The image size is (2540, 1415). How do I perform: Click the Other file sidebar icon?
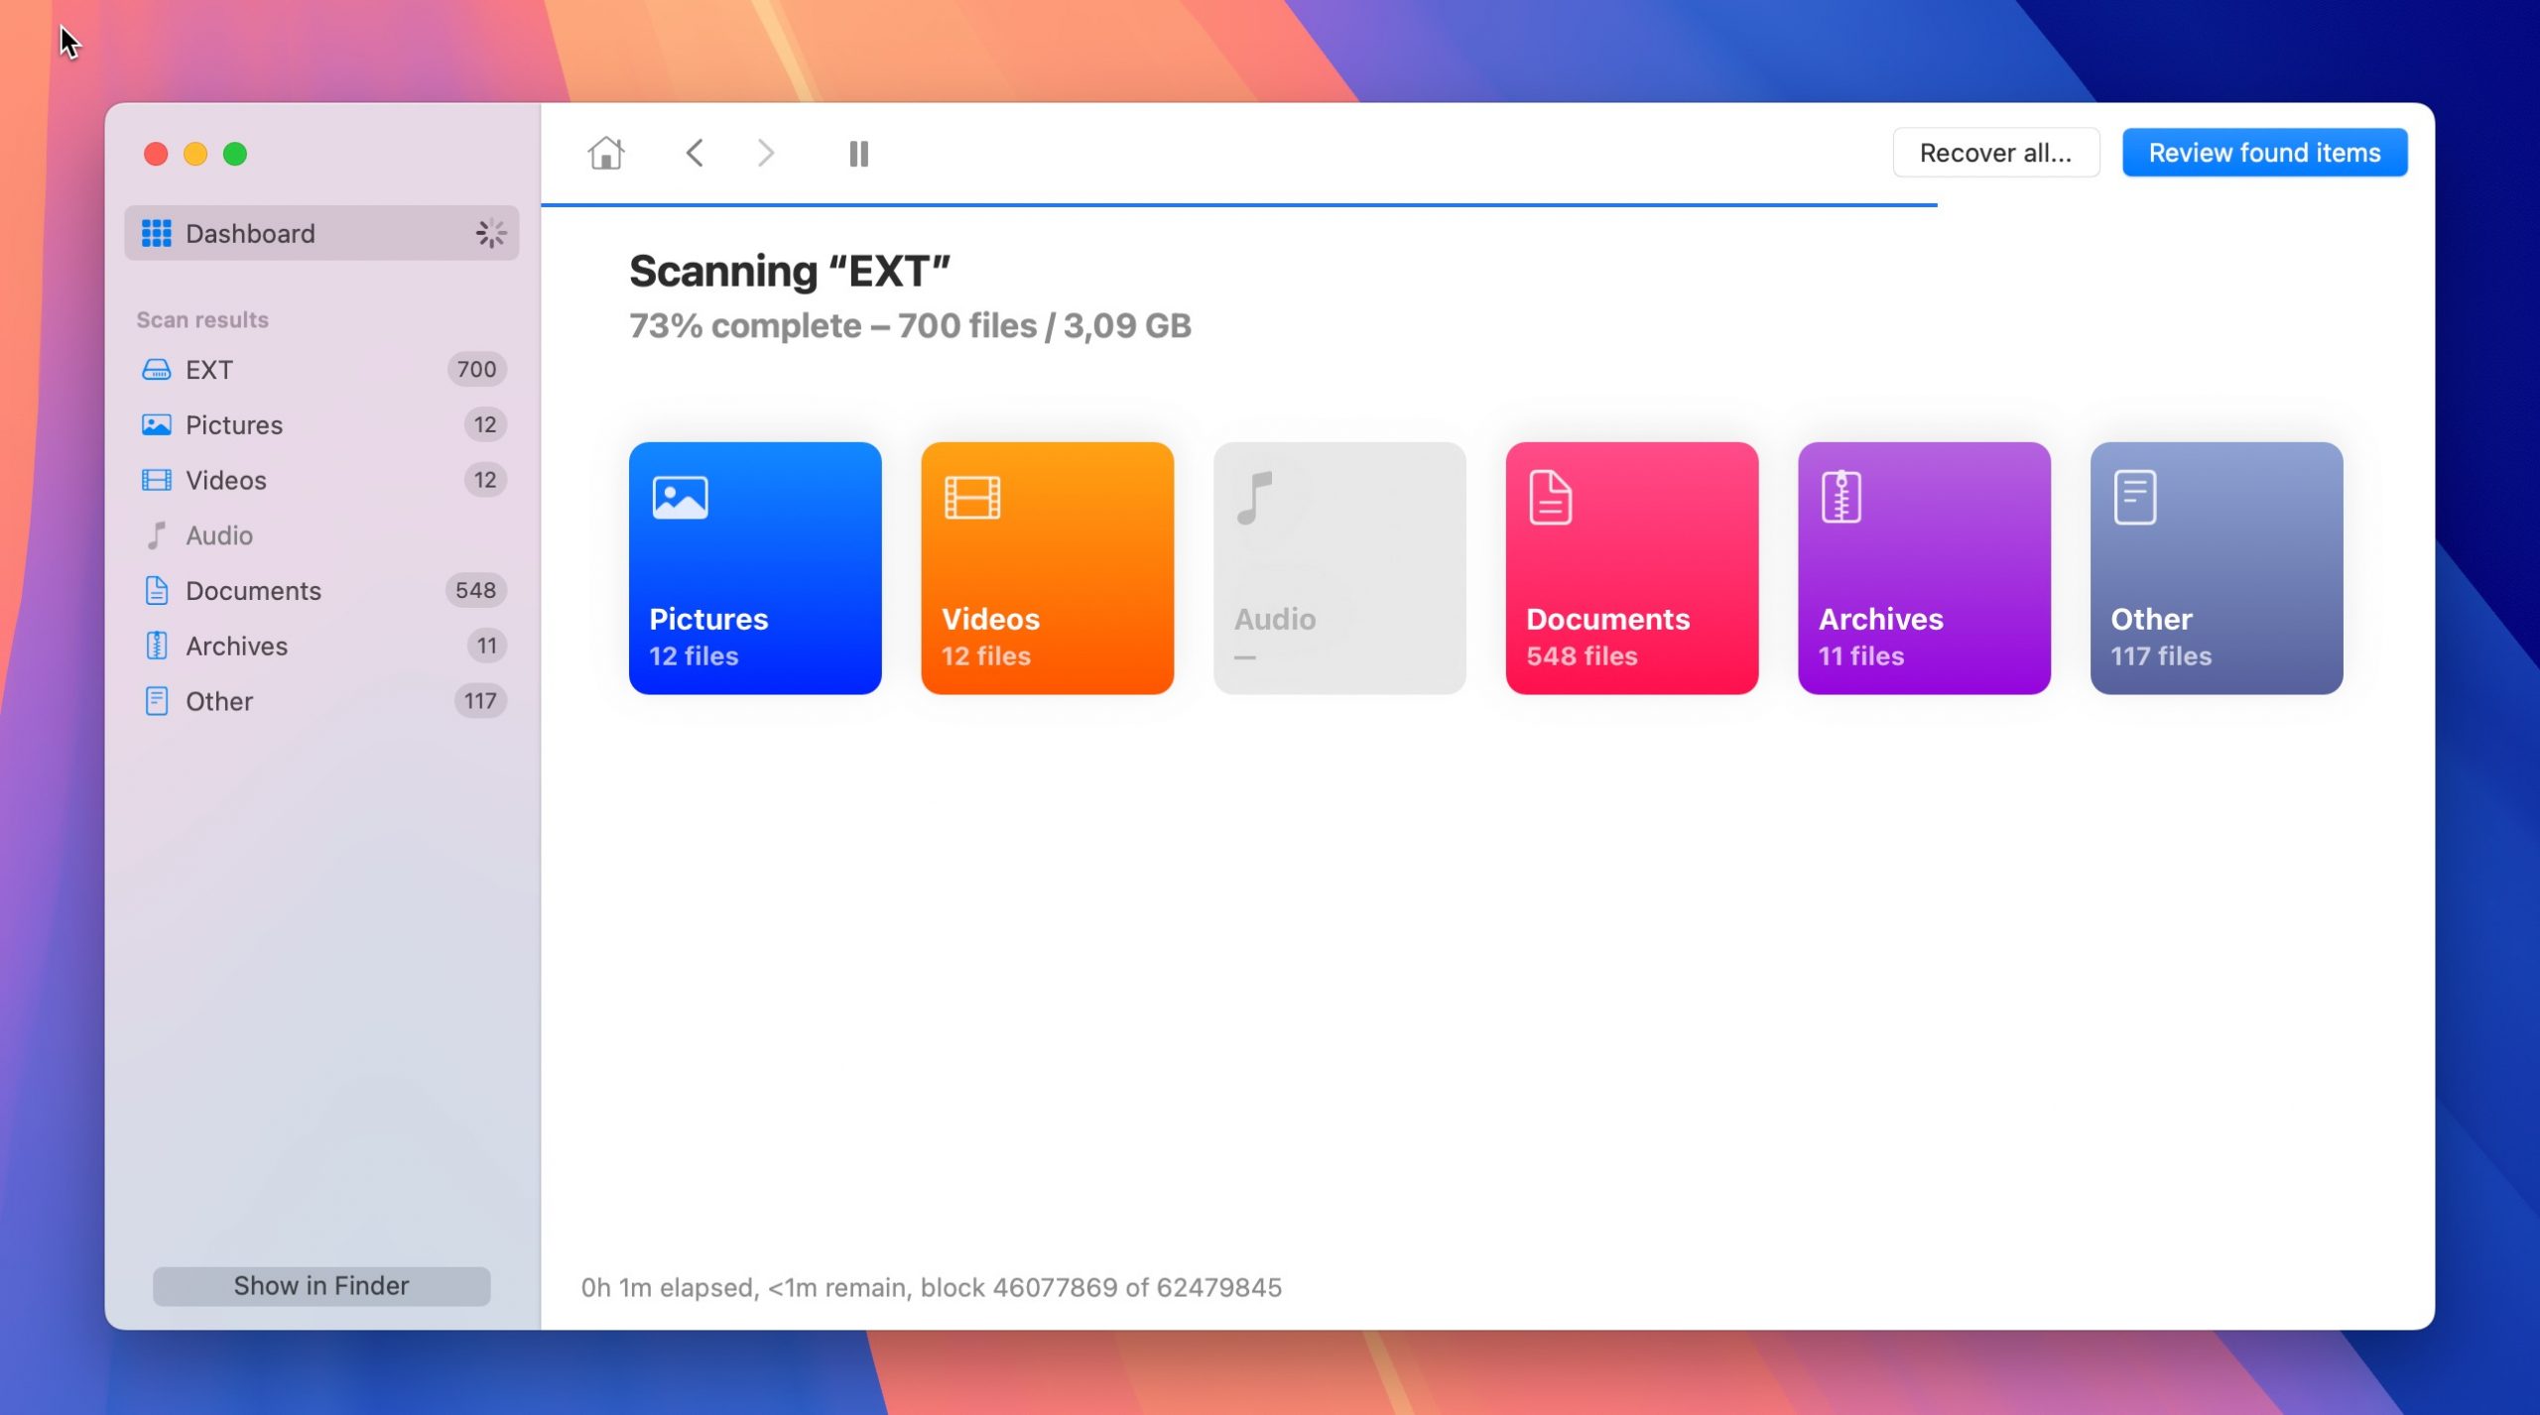pos(156,701)
